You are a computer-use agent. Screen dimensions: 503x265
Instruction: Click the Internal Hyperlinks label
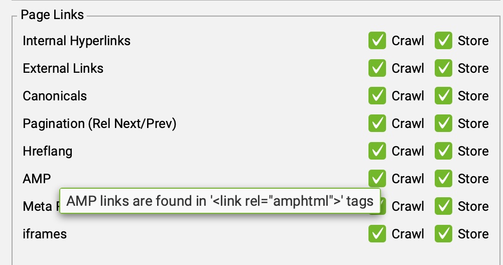click(76, 41)
